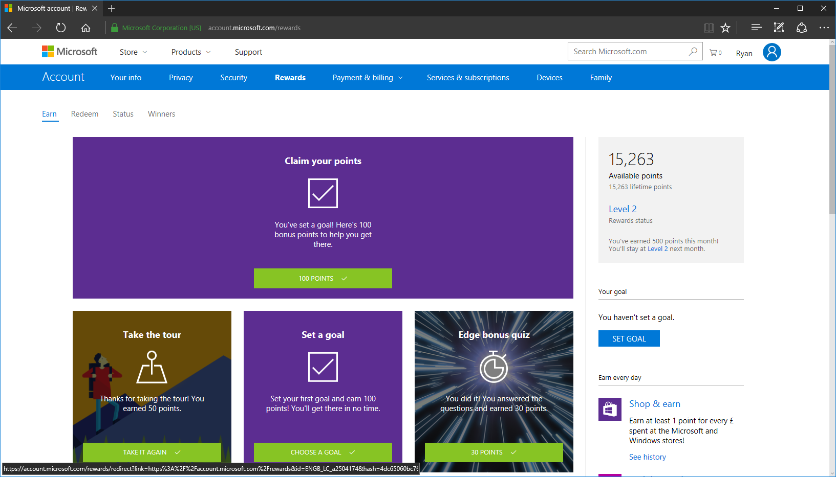Open the Support menu item
The image size is (836, 477).
coord(248,52)
